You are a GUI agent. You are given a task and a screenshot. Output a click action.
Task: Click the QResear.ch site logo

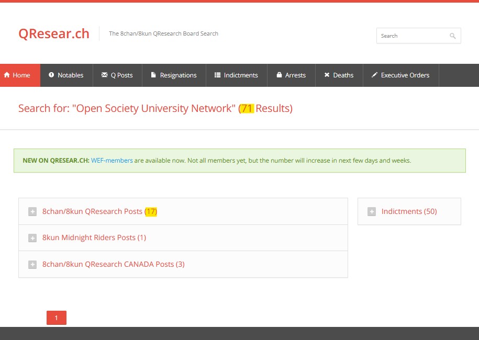click(54, 33)
